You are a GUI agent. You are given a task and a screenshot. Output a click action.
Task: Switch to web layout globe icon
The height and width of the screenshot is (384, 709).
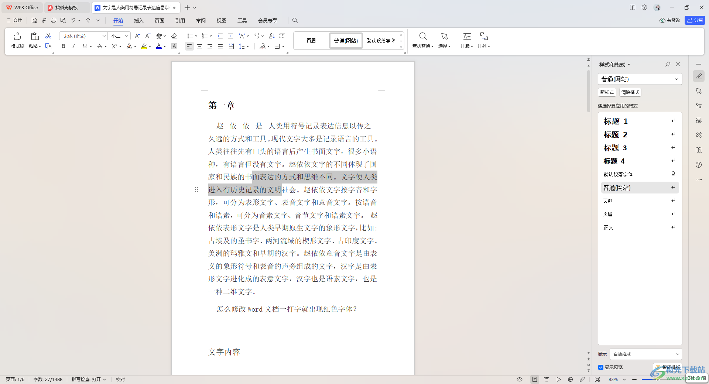coord(571,379)
